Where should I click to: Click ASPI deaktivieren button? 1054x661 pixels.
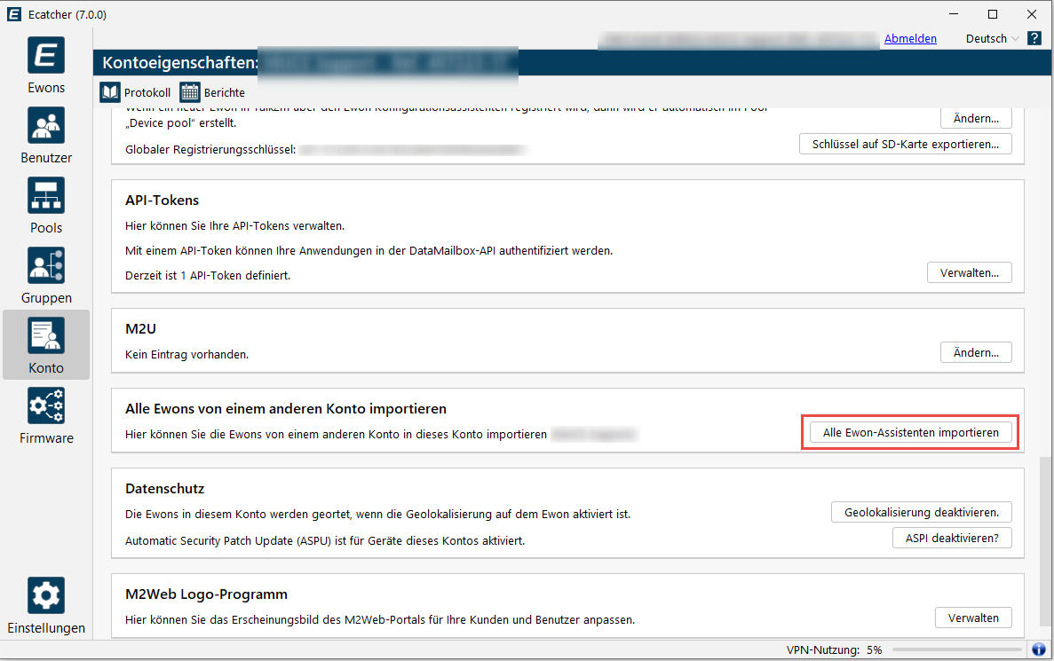click(x=951, y=538)
